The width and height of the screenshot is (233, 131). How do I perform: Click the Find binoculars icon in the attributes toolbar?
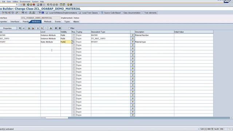click(x=56, y=28)
